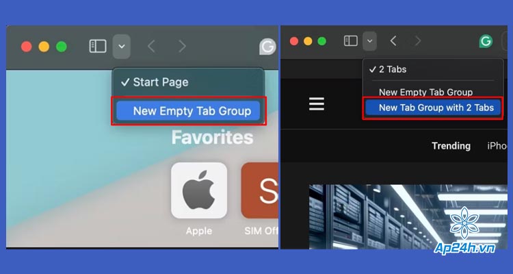
Task: Close right Safari window with red button
Action: pos(294,41)
